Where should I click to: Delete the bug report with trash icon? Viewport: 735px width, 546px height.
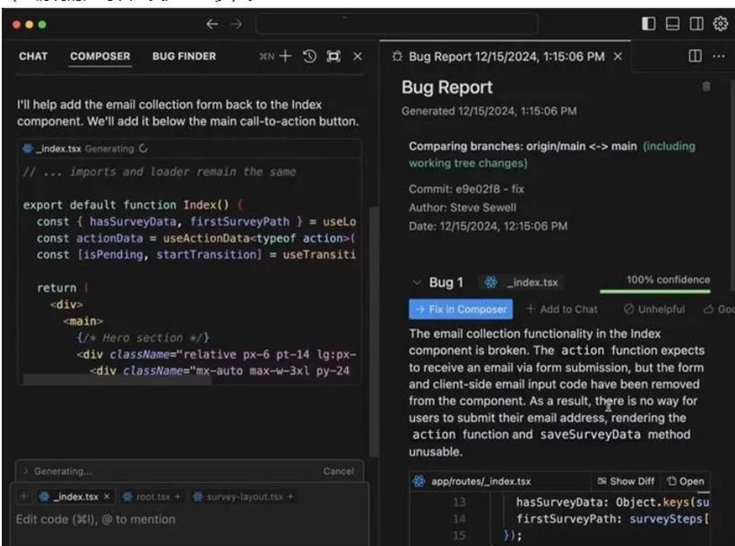coord(706,87)
